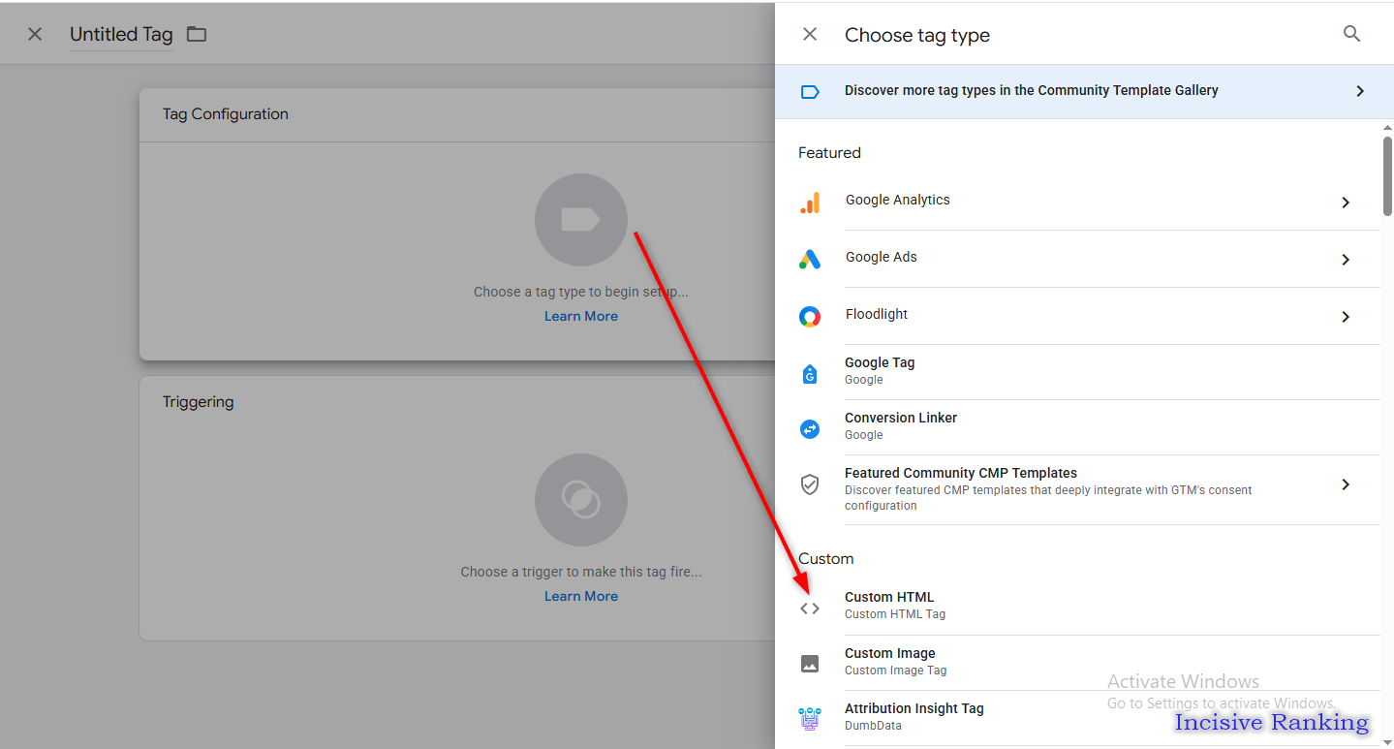Open the Community Template Gallery chevron
Screen dimensions: 1394x749
(x=1360, y=91)
